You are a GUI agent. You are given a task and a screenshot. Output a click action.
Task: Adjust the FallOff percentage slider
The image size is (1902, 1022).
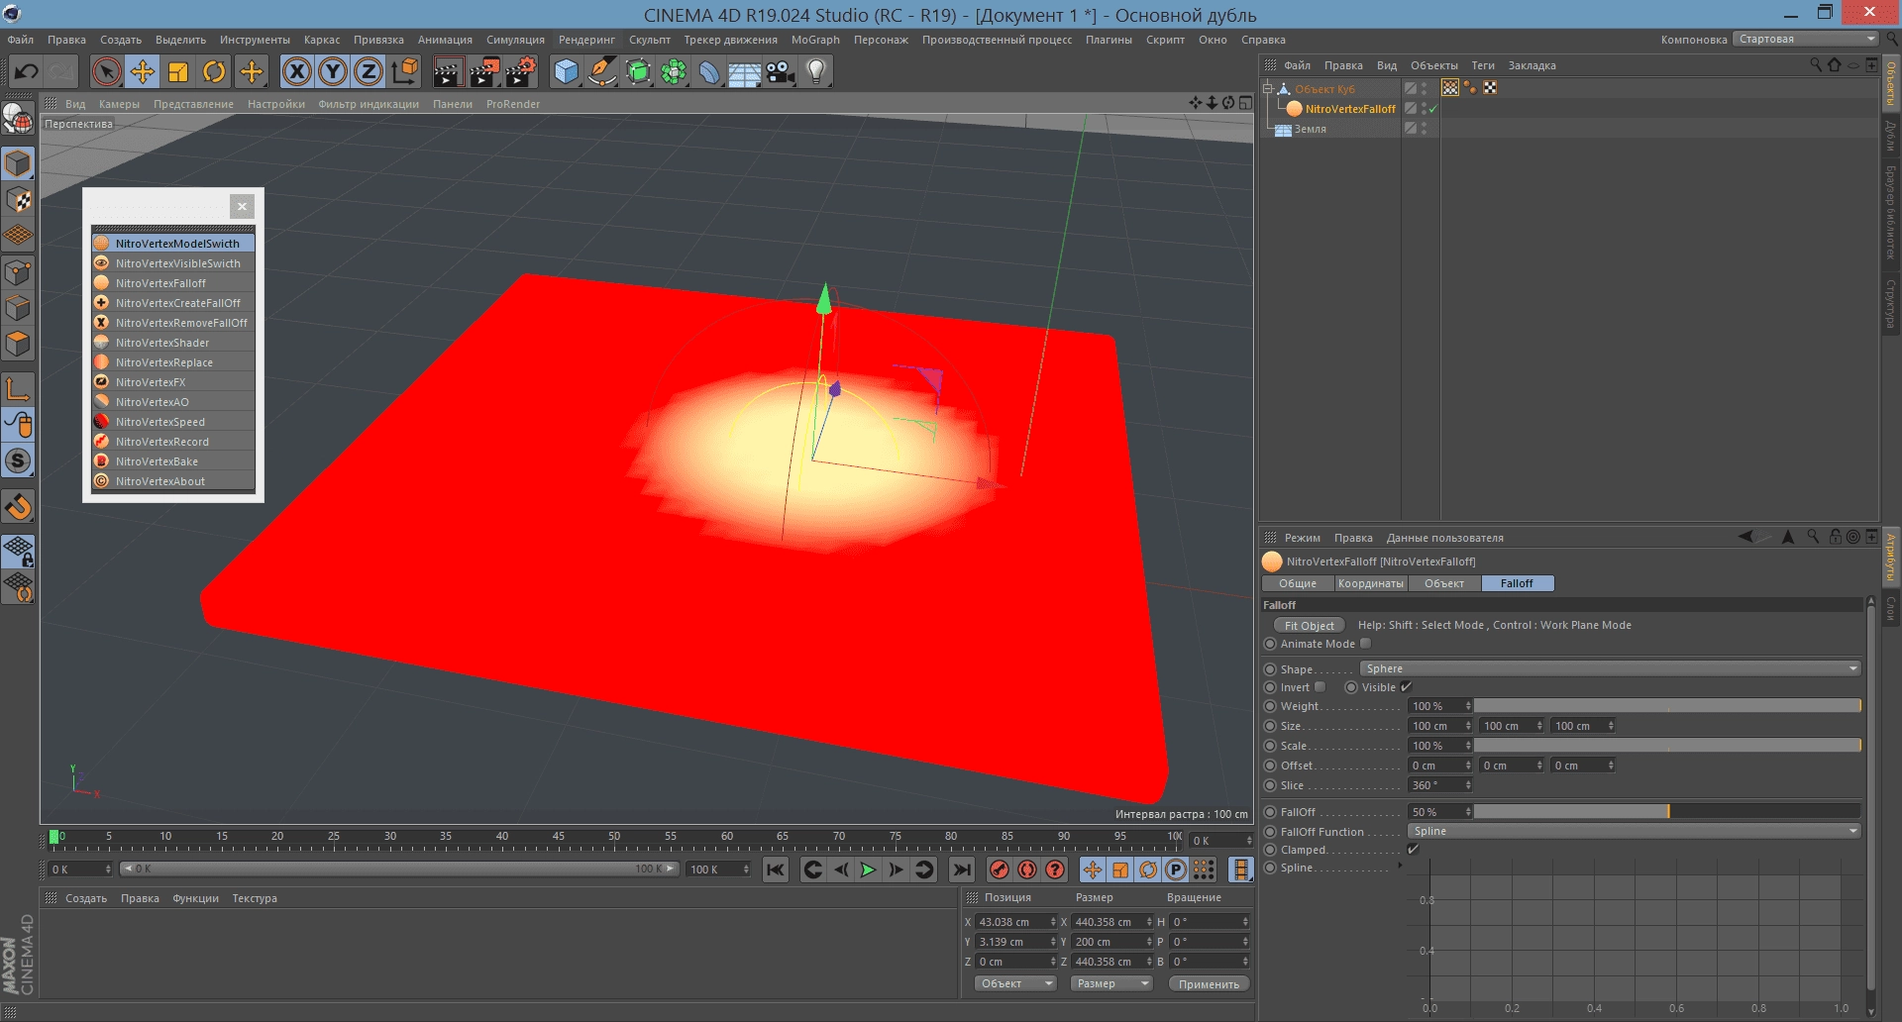[1667, 811]
